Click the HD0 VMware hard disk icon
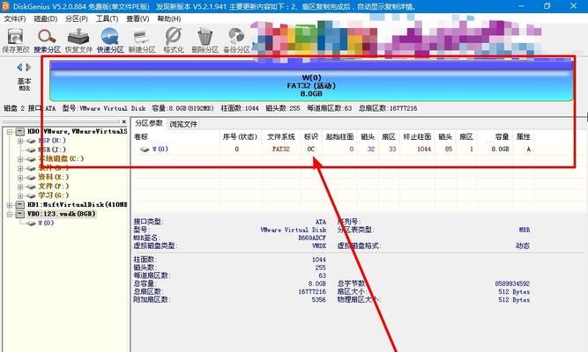Image resolution: width=588 pixels, height=352 pixels. pos(20,131)
